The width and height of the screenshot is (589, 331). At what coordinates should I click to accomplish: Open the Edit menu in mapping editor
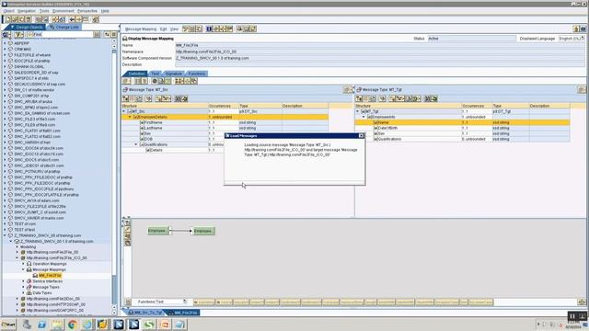163,29
